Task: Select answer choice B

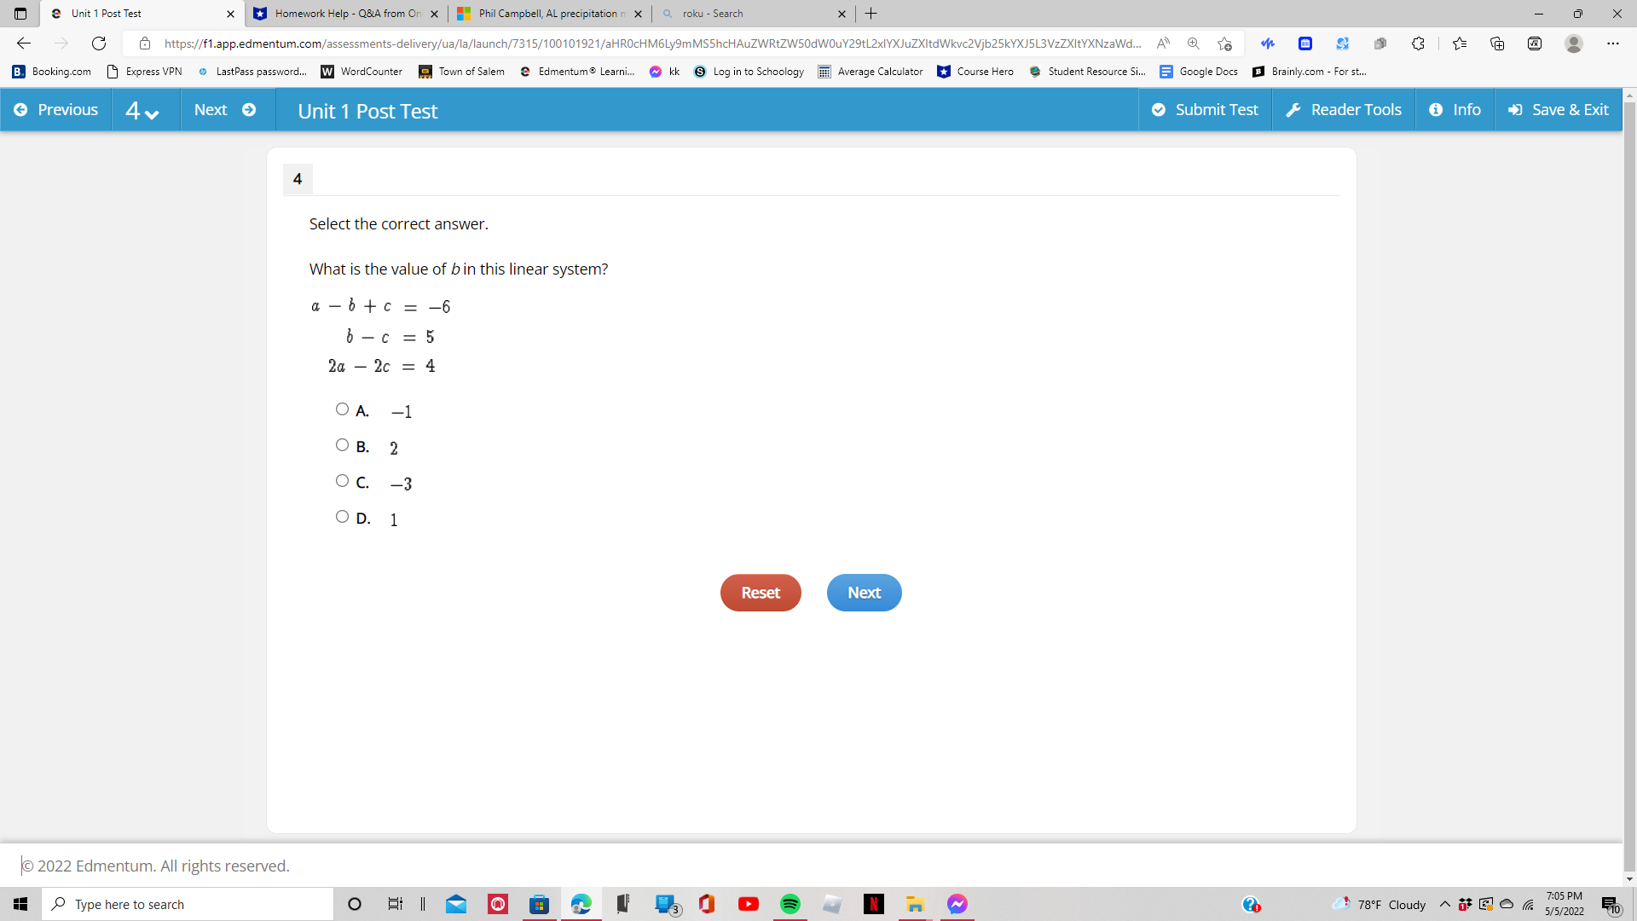Action: 342,444
